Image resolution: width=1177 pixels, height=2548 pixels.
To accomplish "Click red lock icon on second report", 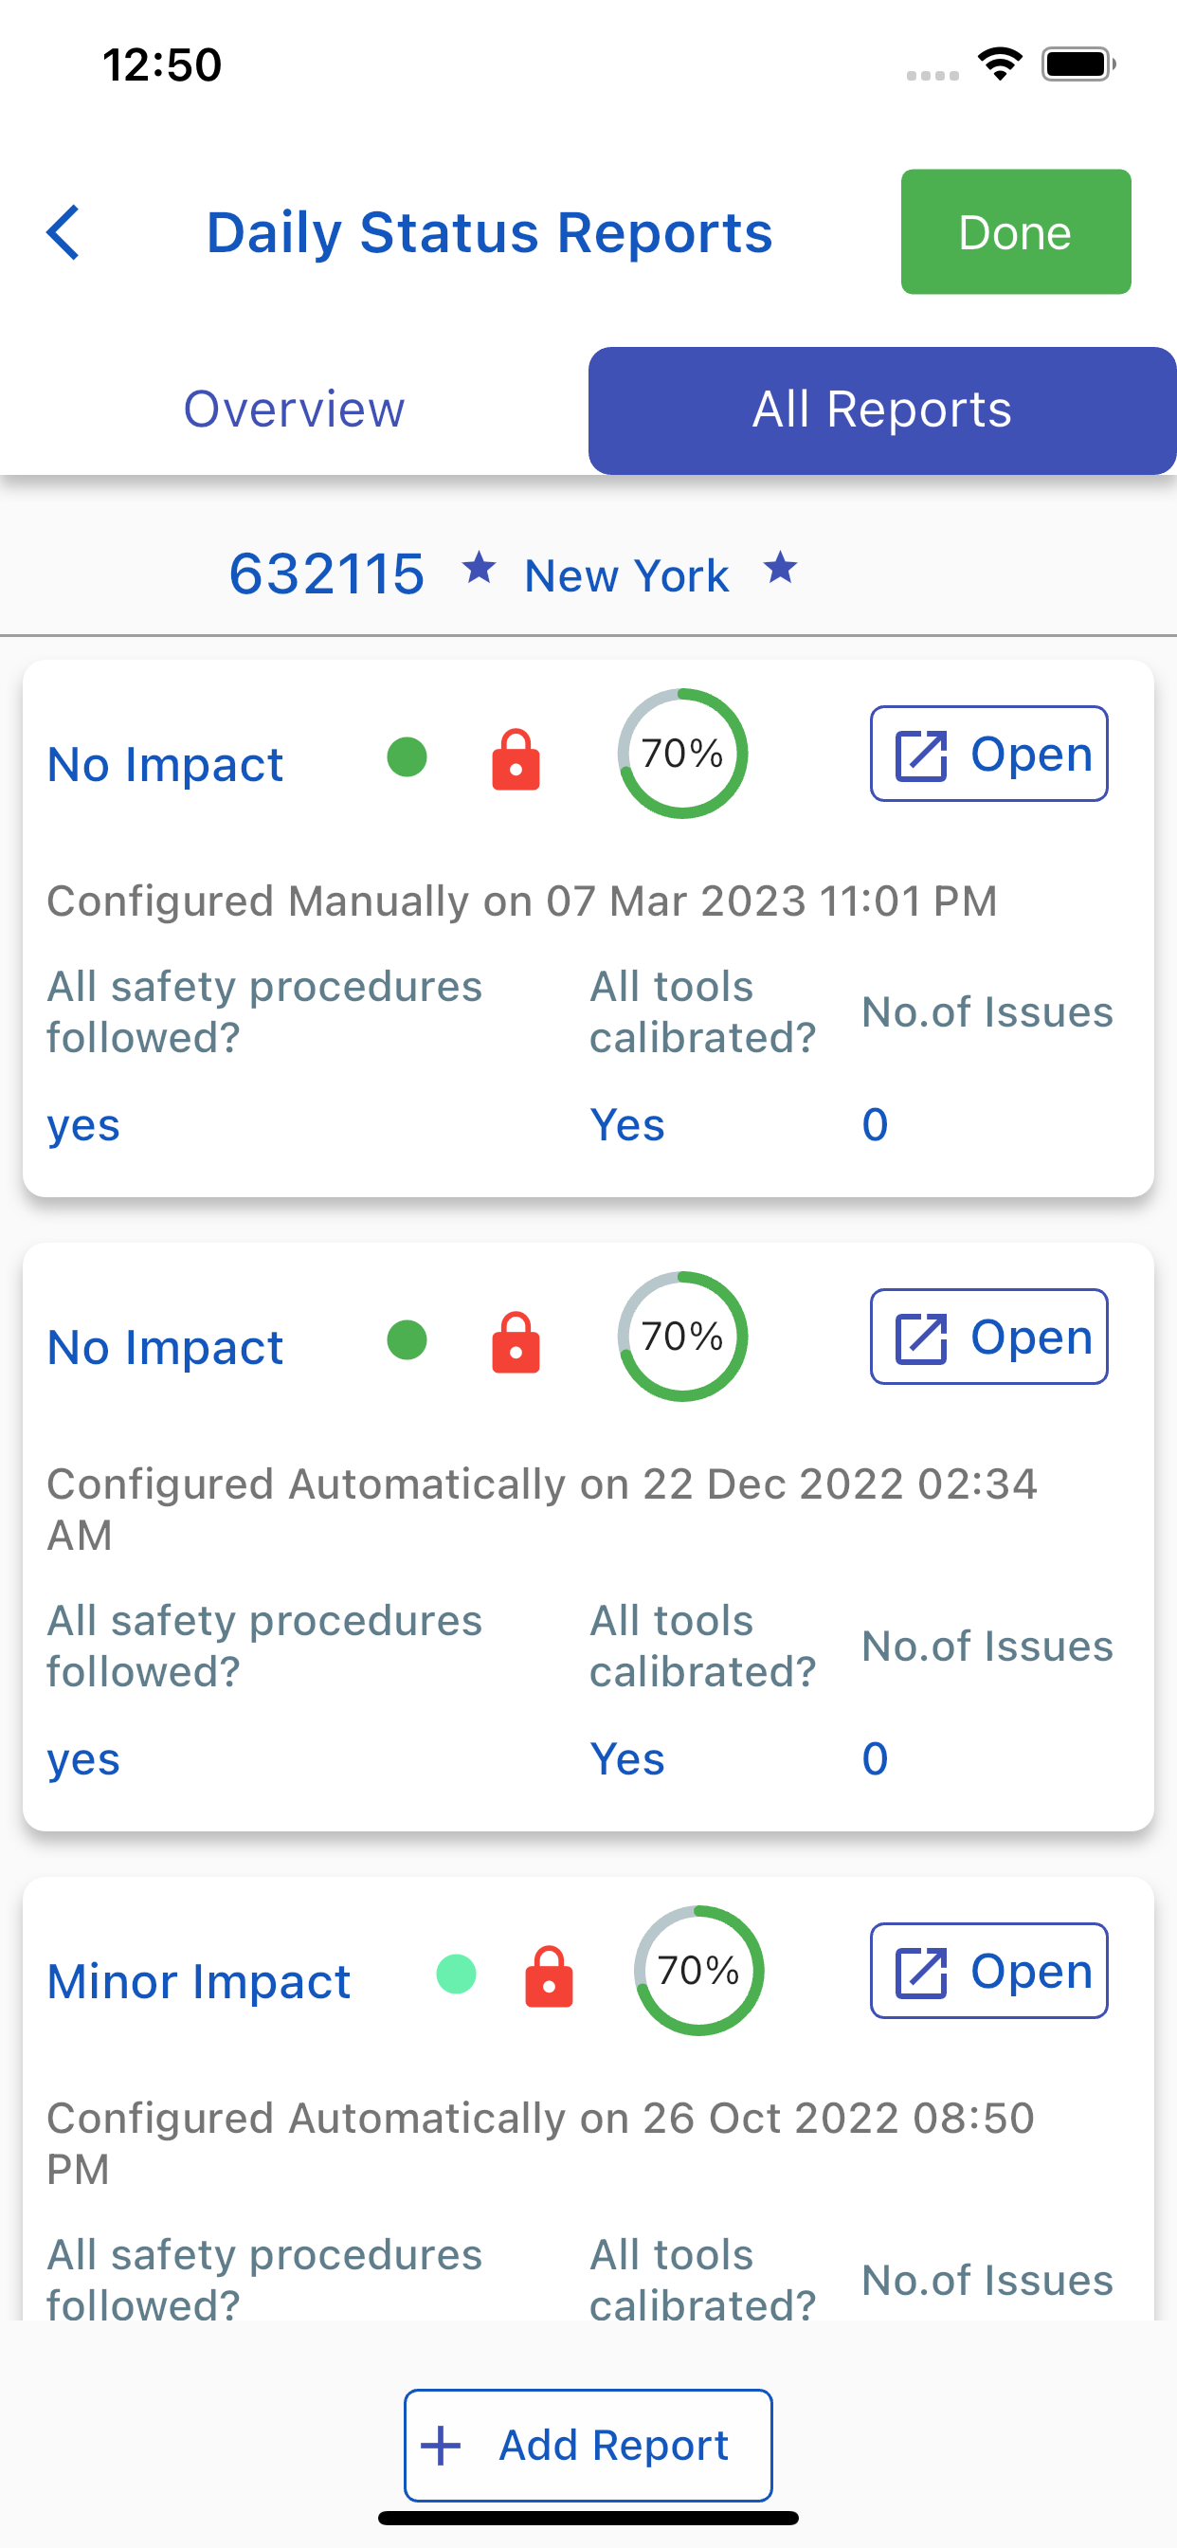I will coord(516,1342).
